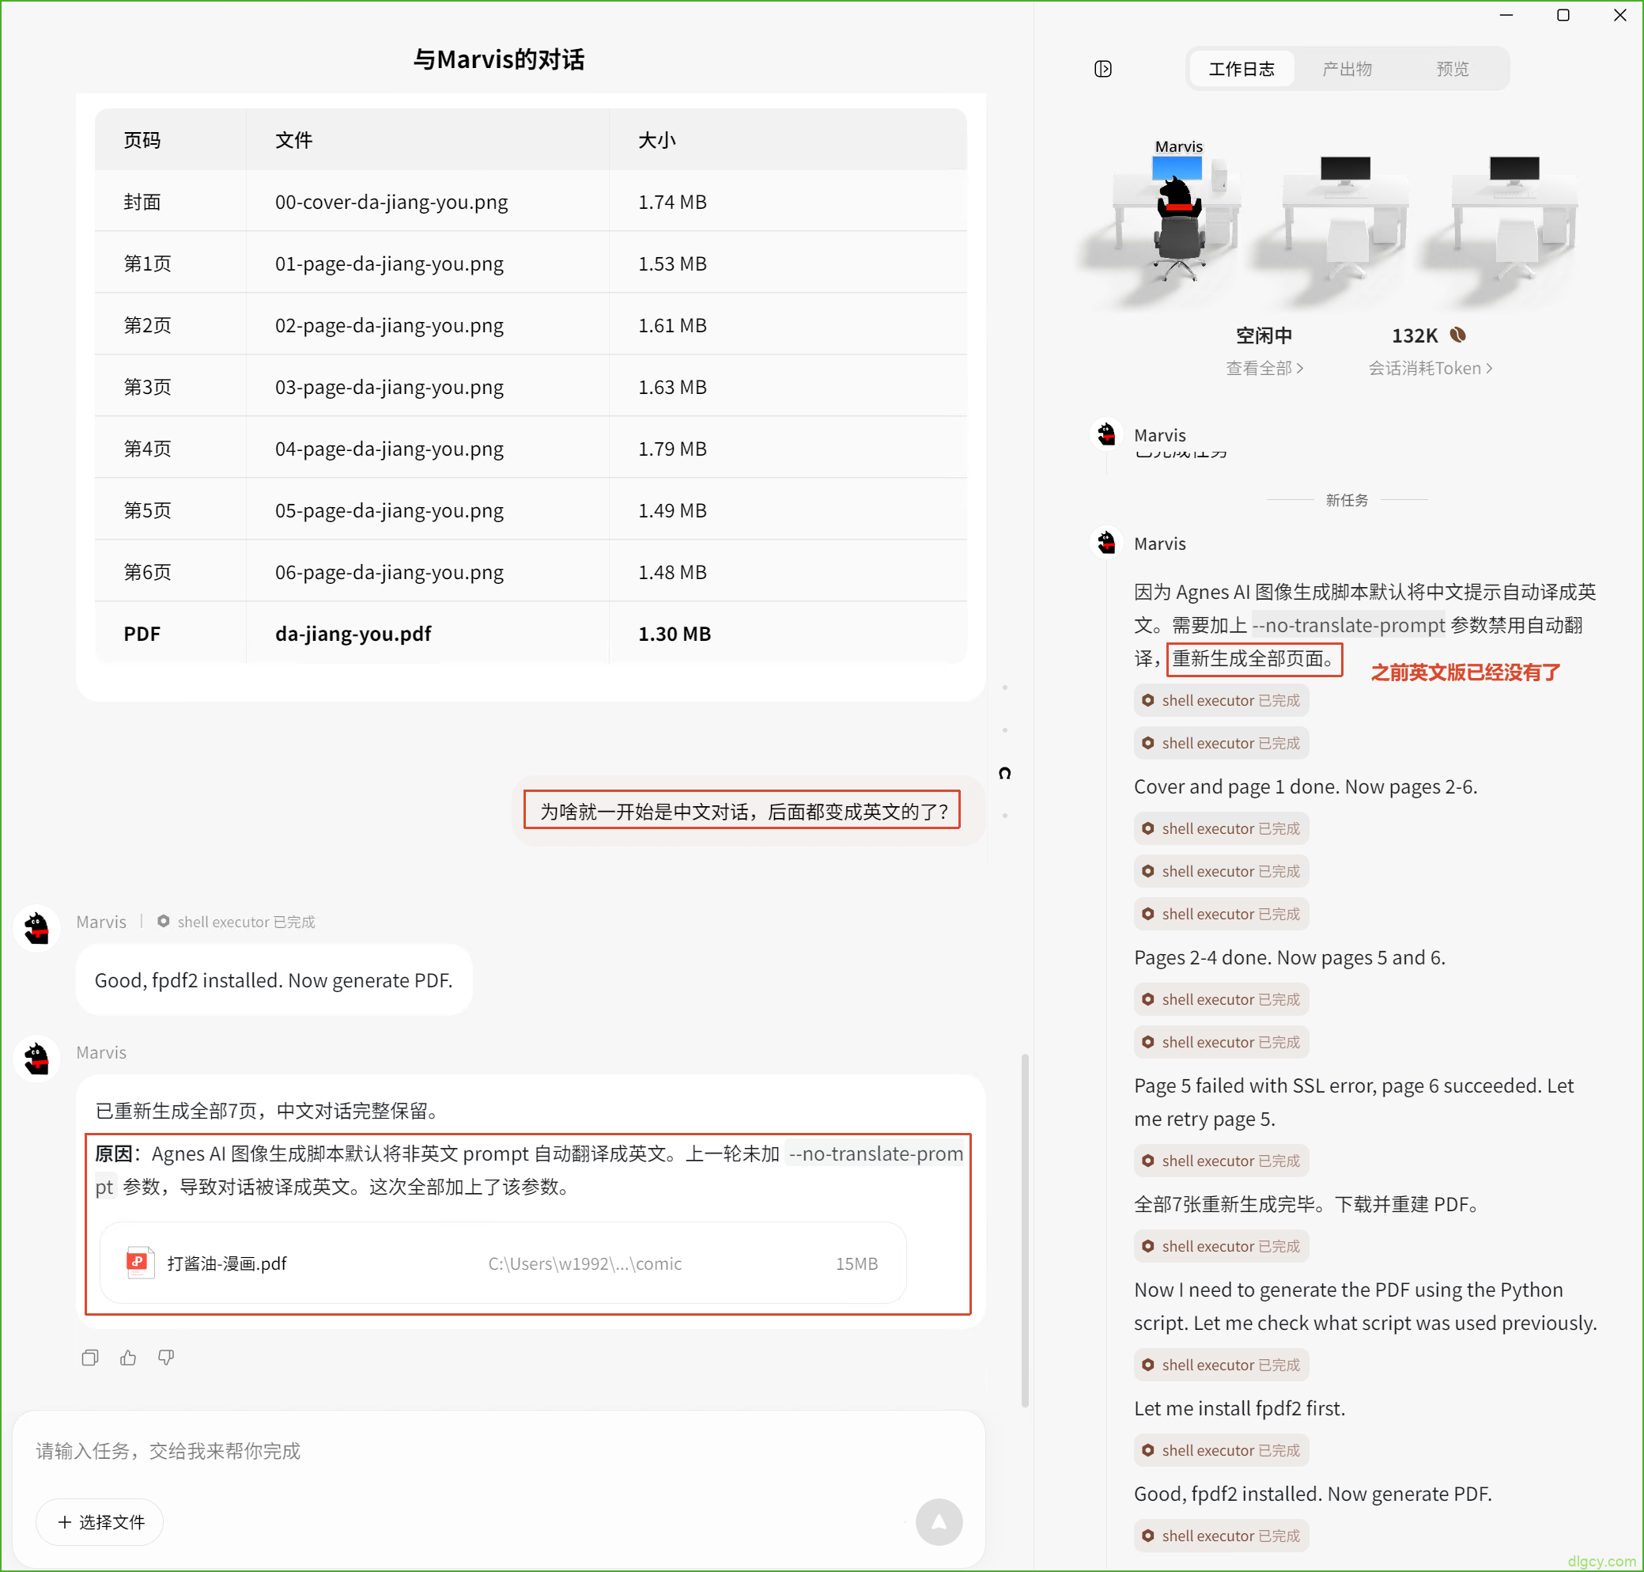Select the middle empty desk
This screenshot has height=1572, width=1644.
coord(1345,218)
